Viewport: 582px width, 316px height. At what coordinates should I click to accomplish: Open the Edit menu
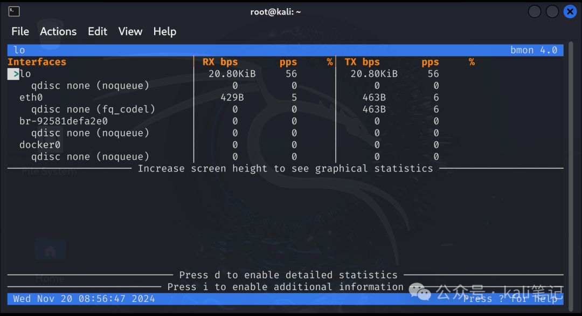click(97, 32)
